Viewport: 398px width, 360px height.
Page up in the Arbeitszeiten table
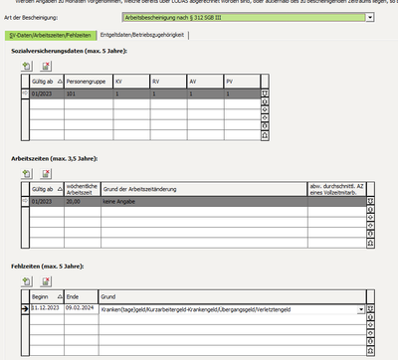(x=370, y=210)
